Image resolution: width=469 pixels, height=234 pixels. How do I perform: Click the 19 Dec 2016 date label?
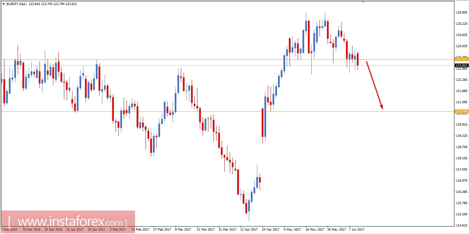point(31,230)
